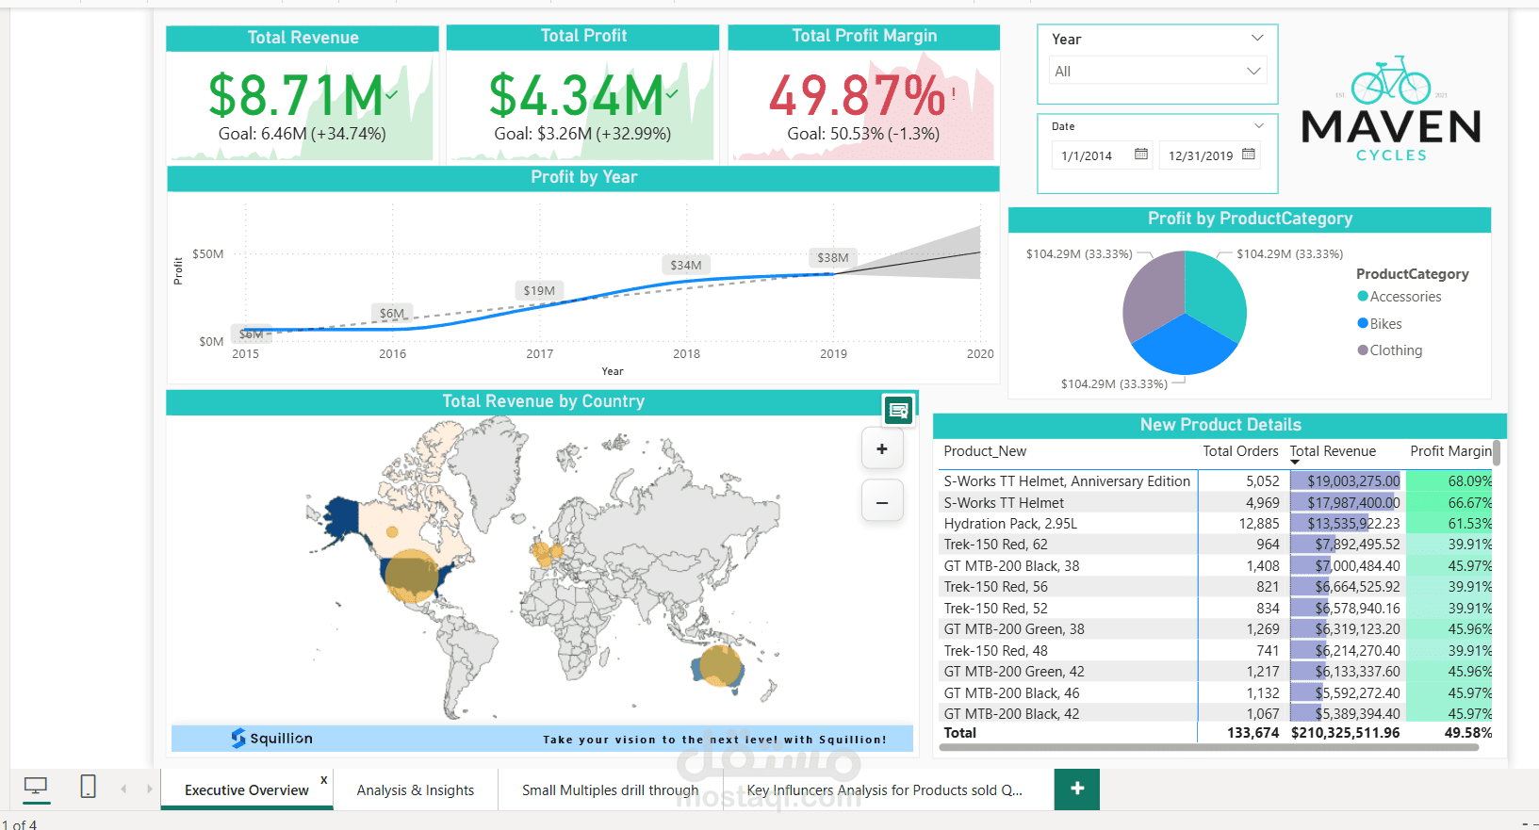The width and height of the screenshot is (1539, 830).
Task: Select GT MTB-200 Black, 42 row
Action: click(1217, 713)
